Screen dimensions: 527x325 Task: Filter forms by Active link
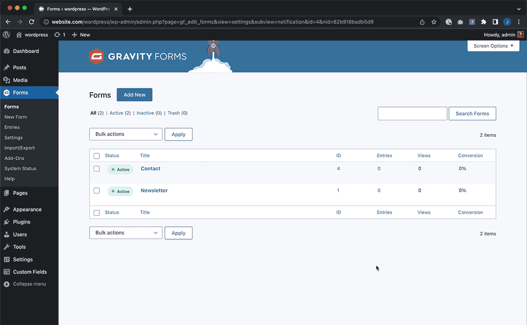pos(116,113)
